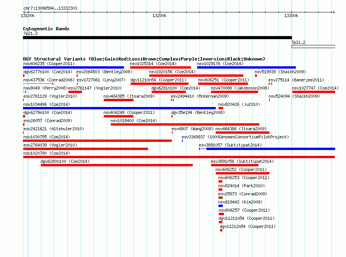The image size is (346, 257).
Task: Pick nsv820426 (Ju2010) label
Action: (239, 104)
